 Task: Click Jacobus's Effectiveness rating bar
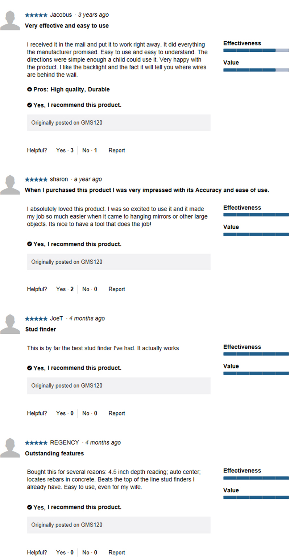(x=256, y=50)
